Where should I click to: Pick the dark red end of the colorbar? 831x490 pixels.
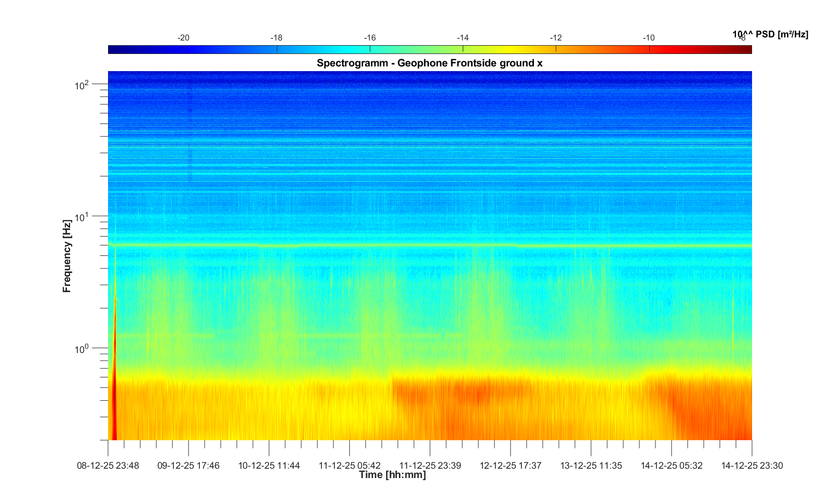pos(747,49)
